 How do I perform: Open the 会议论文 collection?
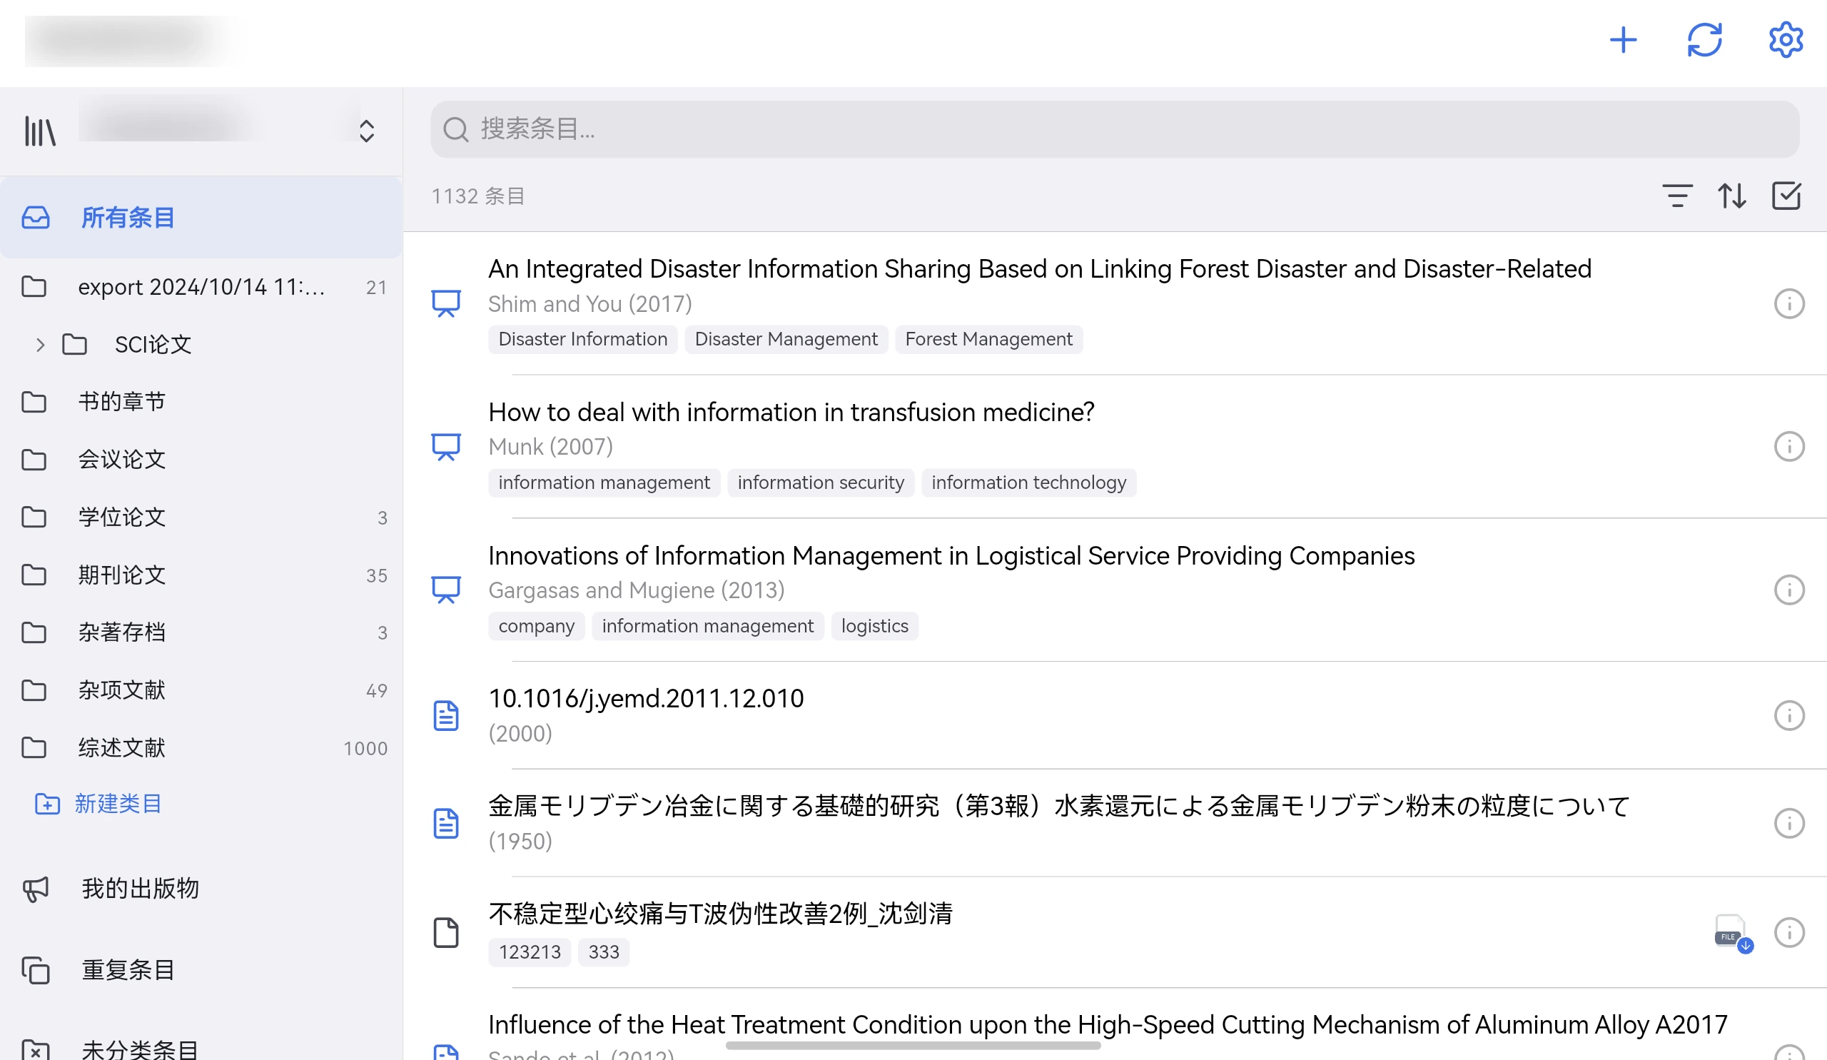pyautogui.click(x=201, y=460)
